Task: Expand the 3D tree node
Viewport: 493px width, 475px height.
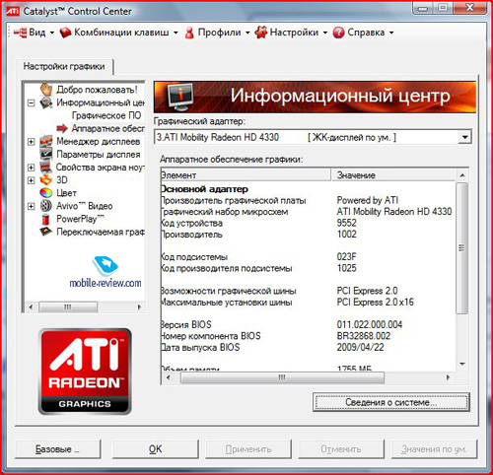Action: click(31, 180)
